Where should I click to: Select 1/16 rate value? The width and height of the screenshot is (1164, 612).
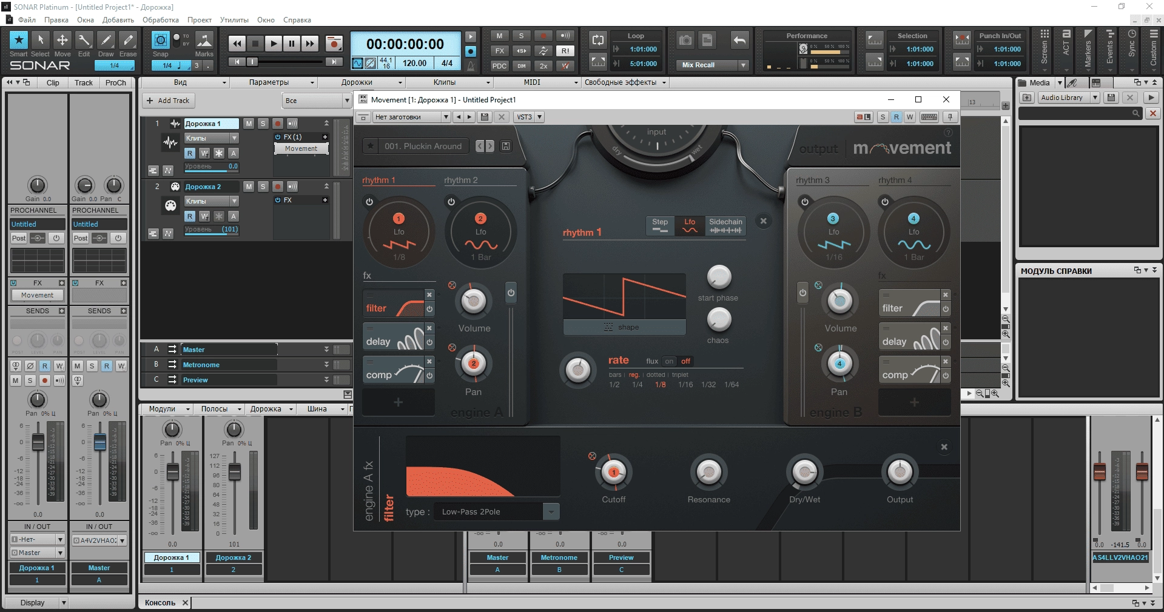685,385
